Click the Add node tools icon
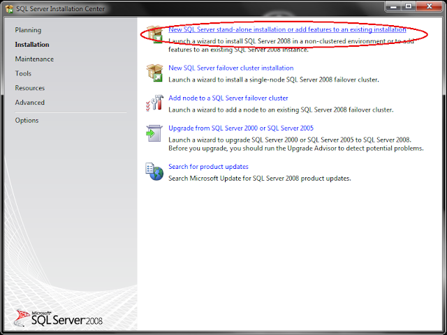The image size is (447, 335). (154, 103)
